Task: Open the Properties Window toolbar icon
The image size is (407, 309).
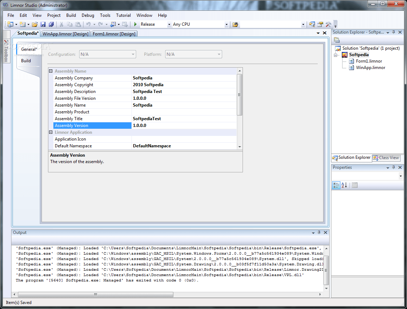Action: pyautogui.click(x=320, y=24)
